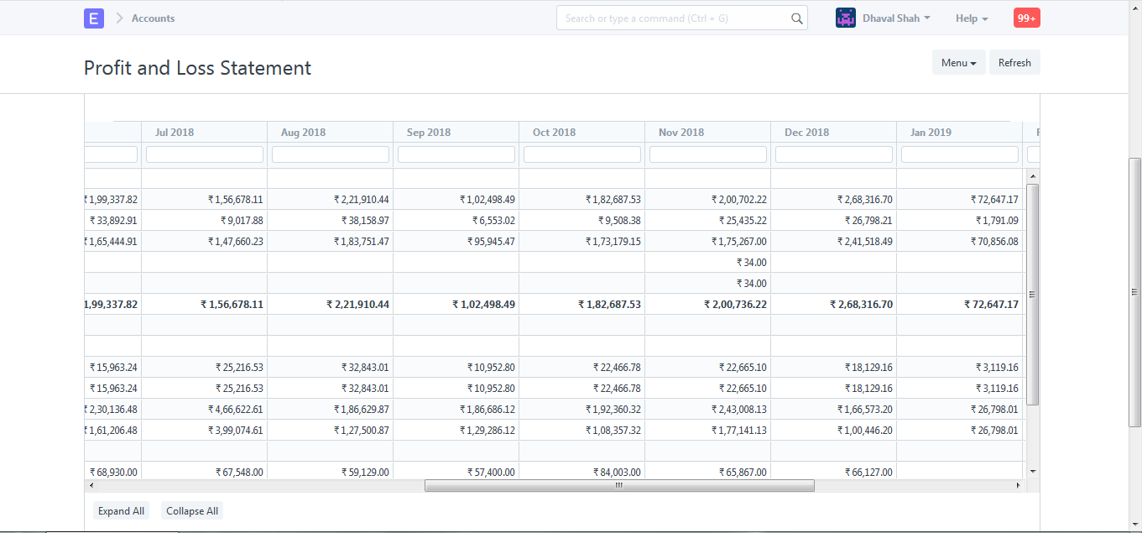Go to the Accounts breadcrumb link
Screen dimensions: 1142x533
(x=154, y=18)
